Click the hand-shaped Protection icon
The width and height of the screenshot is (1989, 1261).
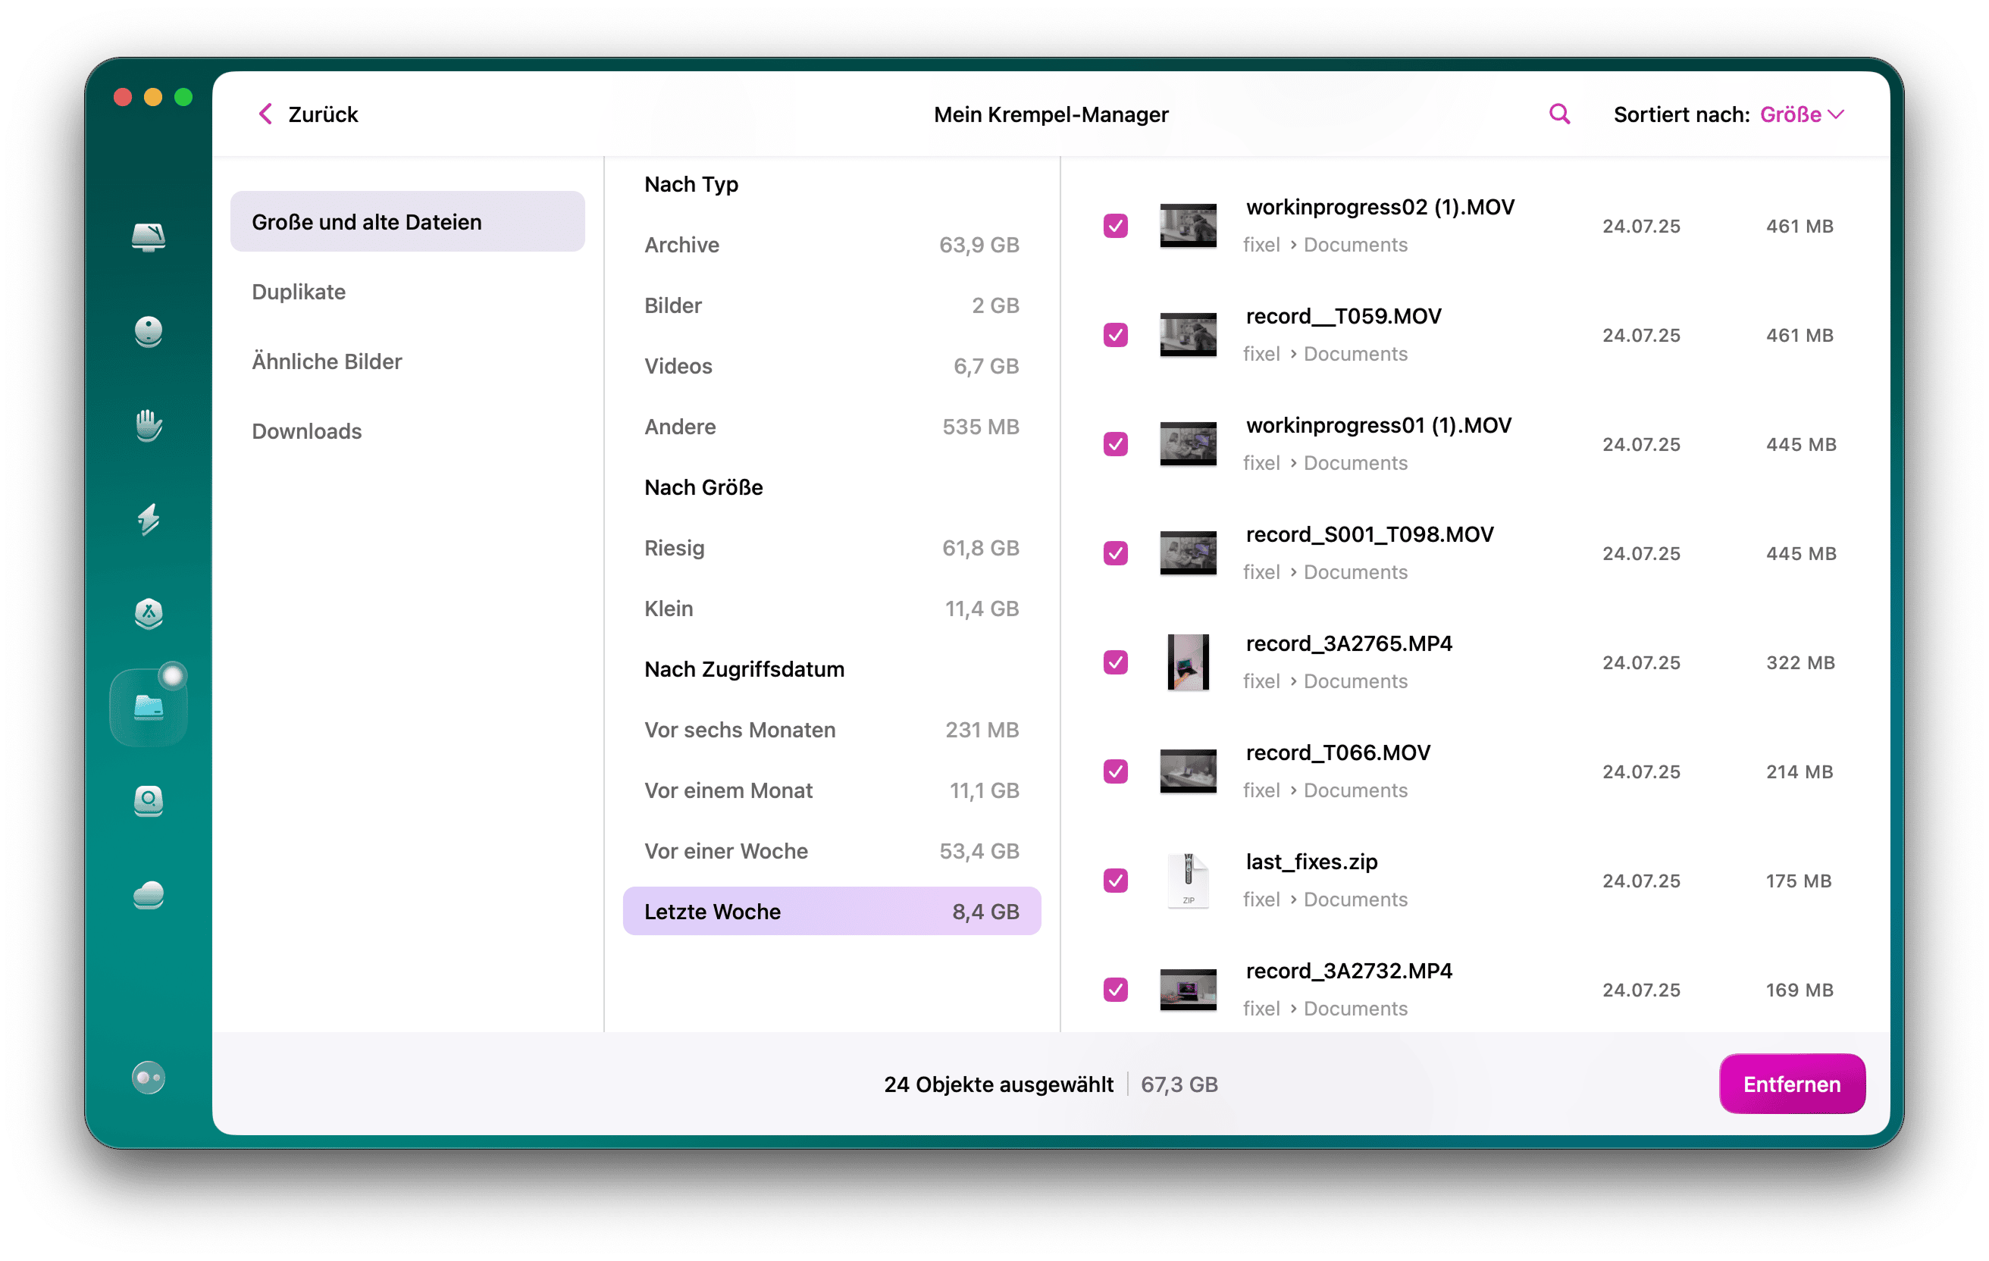(x=149, y=425)
